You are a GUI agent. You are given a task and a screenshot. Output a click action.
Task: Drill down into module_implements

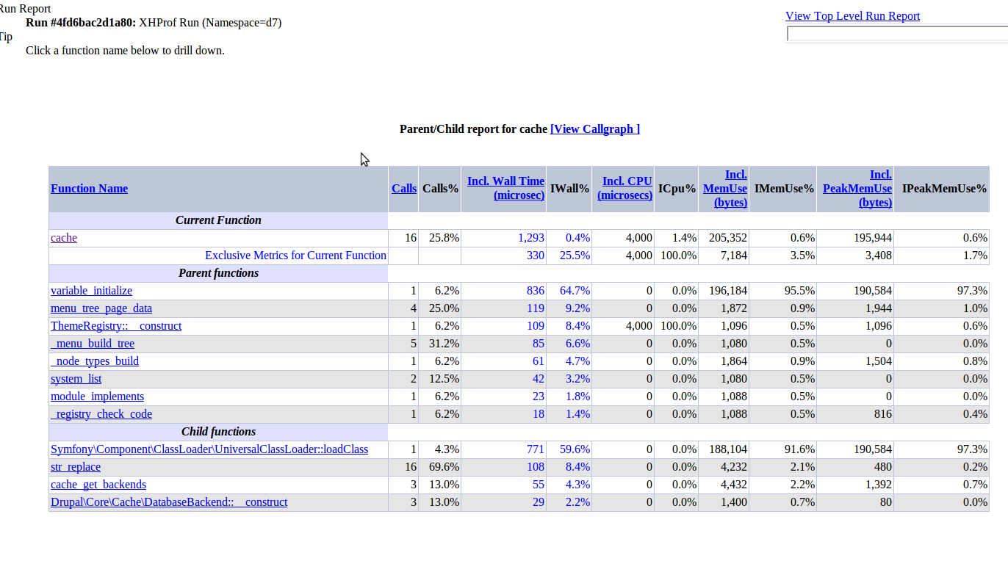(97, 397)
